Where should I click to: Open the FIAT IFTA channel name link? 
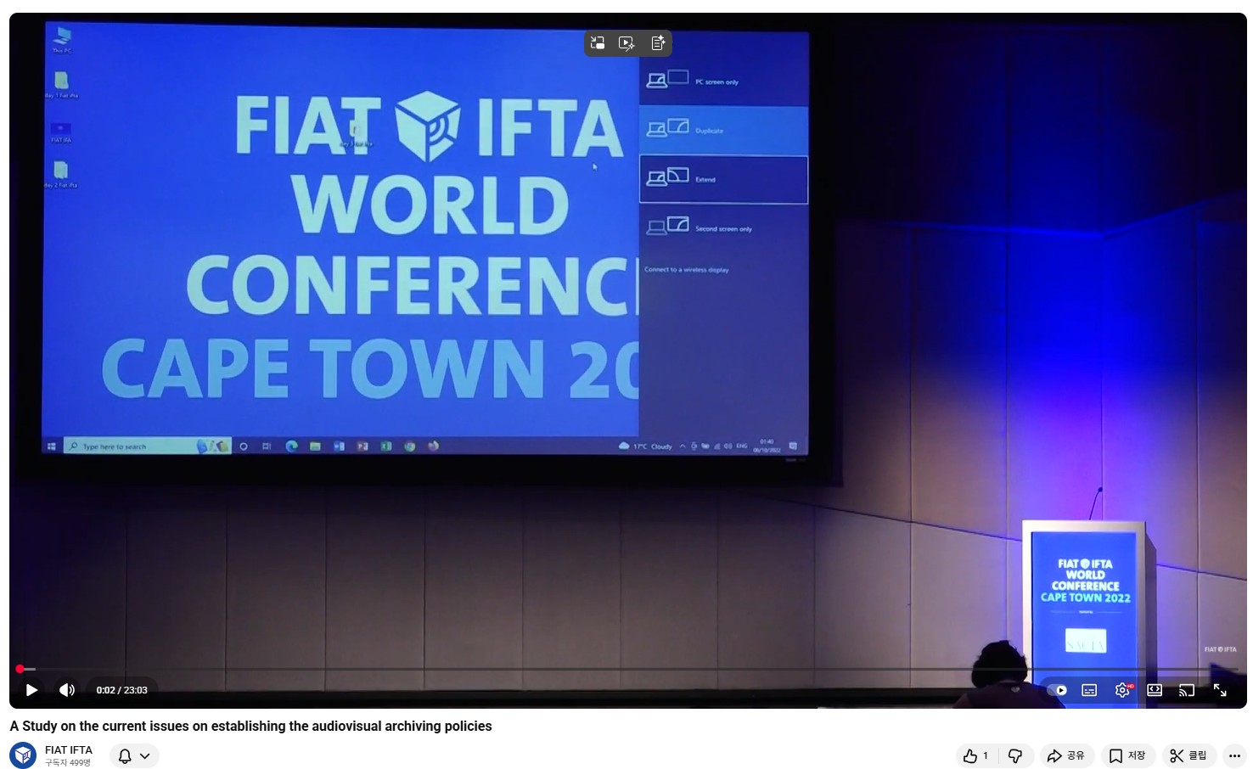point(69,749)
